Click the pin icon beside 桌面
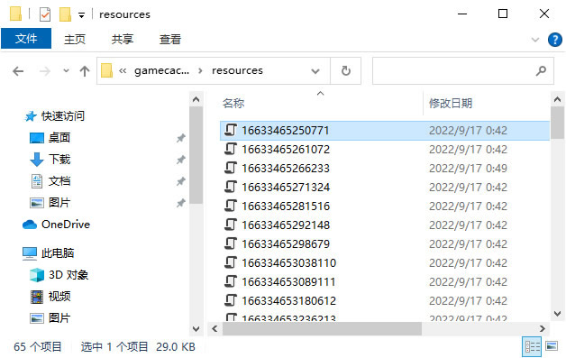 [181, 138]
